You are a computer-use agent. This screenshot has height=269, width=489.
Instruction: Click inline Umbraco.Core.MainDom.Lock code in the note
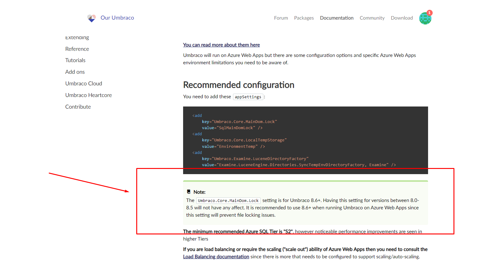(x=228, y=201)
